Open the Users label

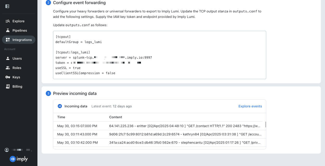[x=17, y=58]
